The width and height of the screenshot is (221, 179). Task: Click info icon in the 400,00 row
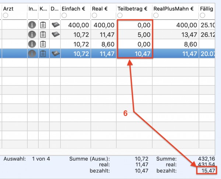(x=32, y=25)
